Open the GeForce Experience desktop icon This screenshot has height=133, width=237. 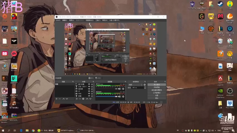[220, 93]
